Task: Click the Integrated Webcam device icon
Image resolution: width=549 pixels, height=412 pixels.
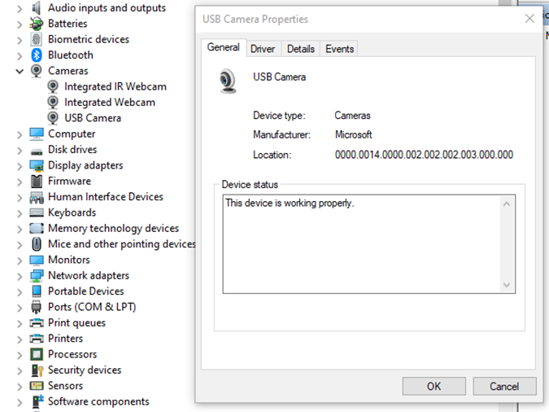Action: [53, 103]
